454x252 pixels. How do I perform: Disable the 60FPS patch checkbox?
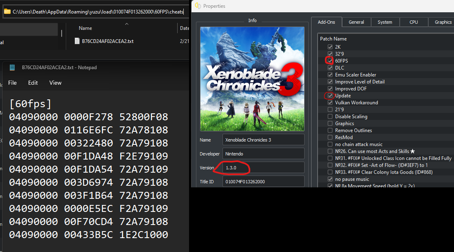[330, 61]
